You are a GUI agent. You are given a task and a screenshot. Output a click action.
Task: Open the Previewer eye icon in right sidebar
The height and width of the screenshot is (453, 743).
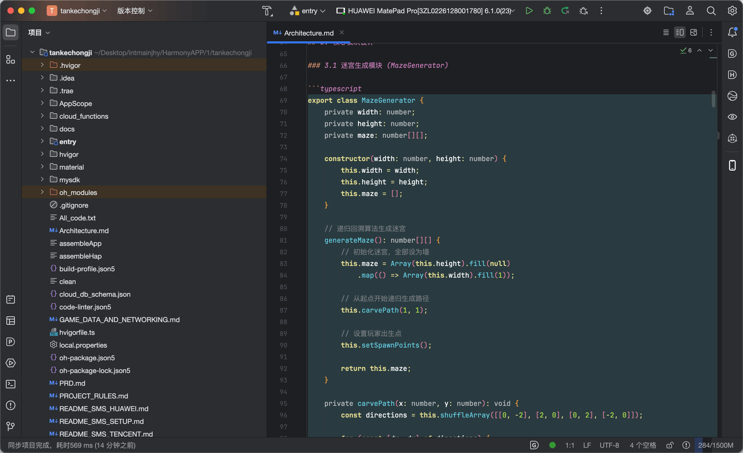point(732,117)
